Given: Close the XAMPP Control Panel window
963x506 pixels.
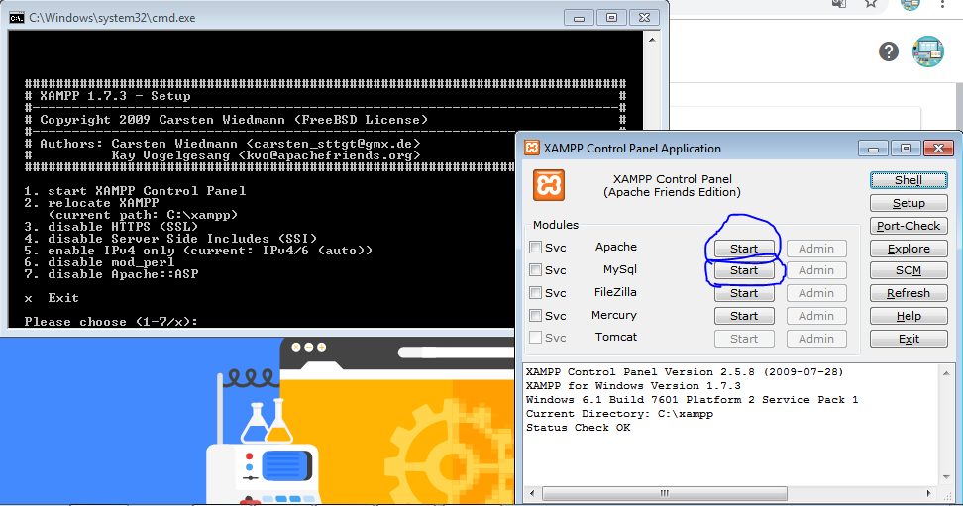Looking at the screenshot, I should [938, 148].
